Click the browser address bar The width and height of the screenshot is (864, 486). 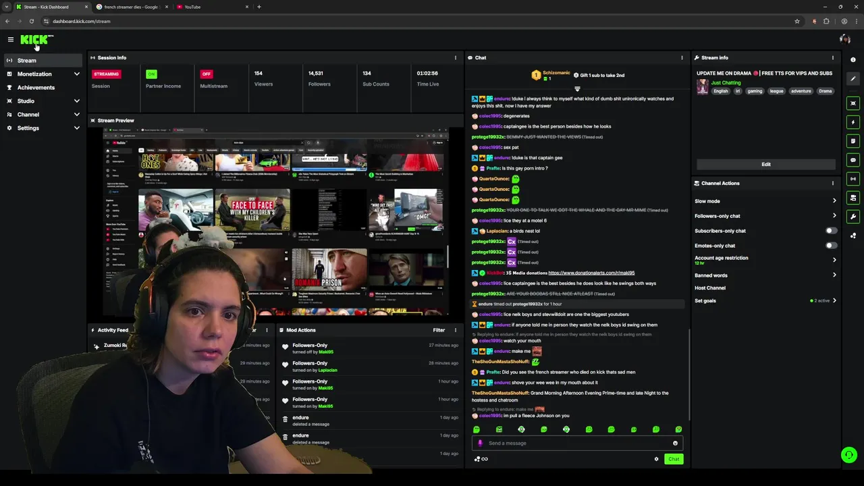(x=418, y=21)
